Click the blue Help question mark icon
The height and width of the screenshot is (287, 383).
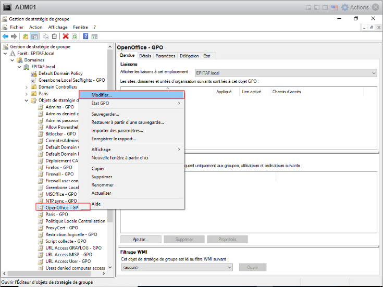point(85,36)
